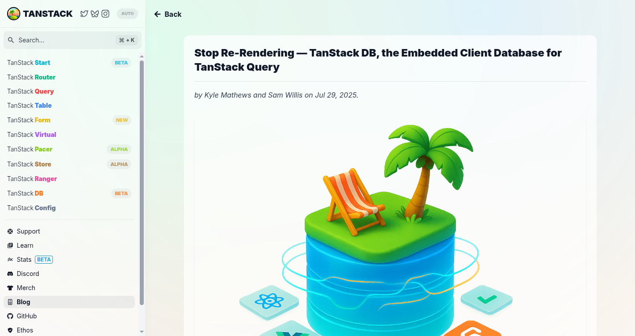The width and height of the screenshot is (635, 336).
Task: Click the Ethos shield icon
Action: 10,330
